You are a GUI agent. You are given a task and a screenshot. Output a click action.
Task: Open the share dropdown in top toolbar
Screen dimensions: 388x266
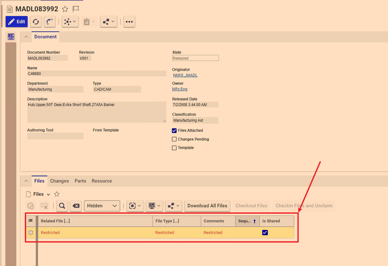[x=108, y=22]
